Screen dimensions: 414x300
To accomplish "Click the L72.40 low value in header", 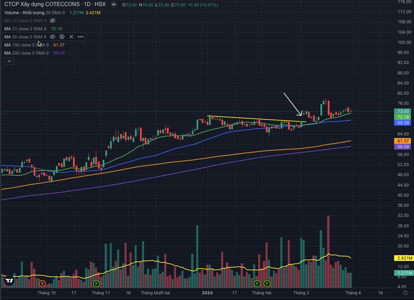I will tap(163, 5).
